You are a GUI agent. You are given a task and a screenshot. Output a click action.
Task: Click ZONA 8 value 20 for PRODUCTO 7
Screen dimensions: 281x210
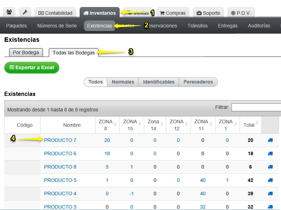(107, 140)
